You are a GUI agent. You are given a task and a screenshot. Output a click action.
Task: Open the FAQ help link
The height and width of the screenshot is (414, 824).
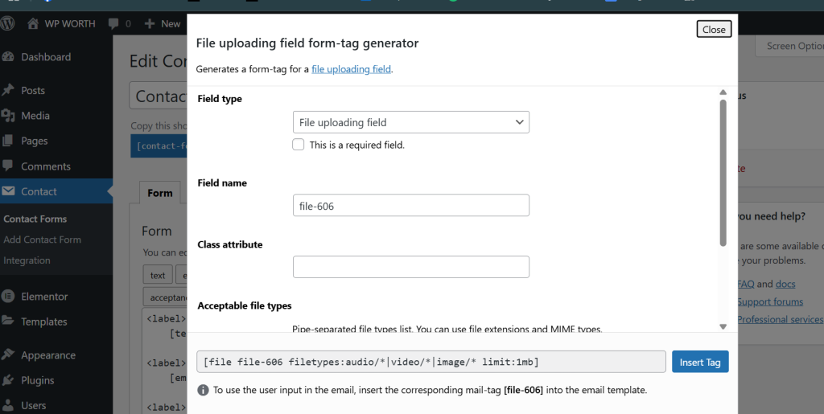746,284
